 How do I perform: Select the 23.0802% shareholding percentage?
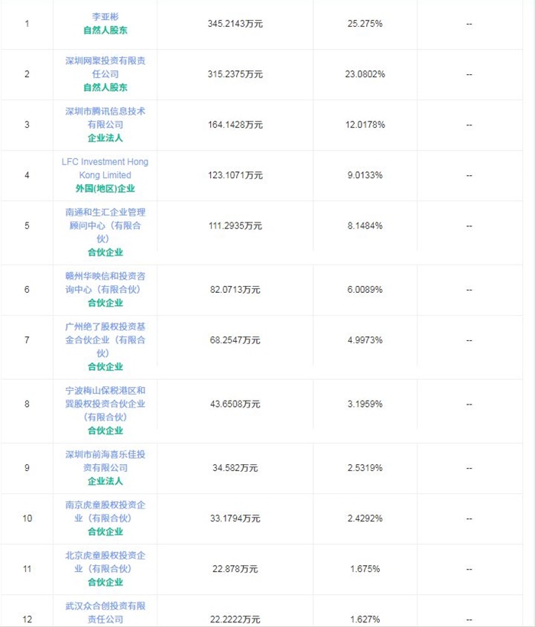pos(365,74)
